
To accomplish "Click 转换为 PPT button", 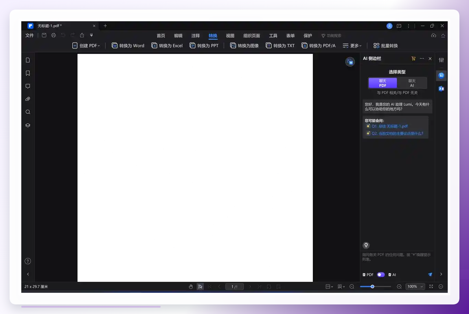I will tap(204, 46).
